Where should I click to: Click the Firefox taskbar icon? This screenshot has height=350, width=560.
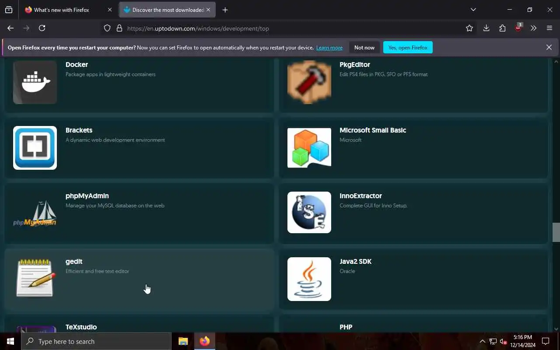(205, 341)
